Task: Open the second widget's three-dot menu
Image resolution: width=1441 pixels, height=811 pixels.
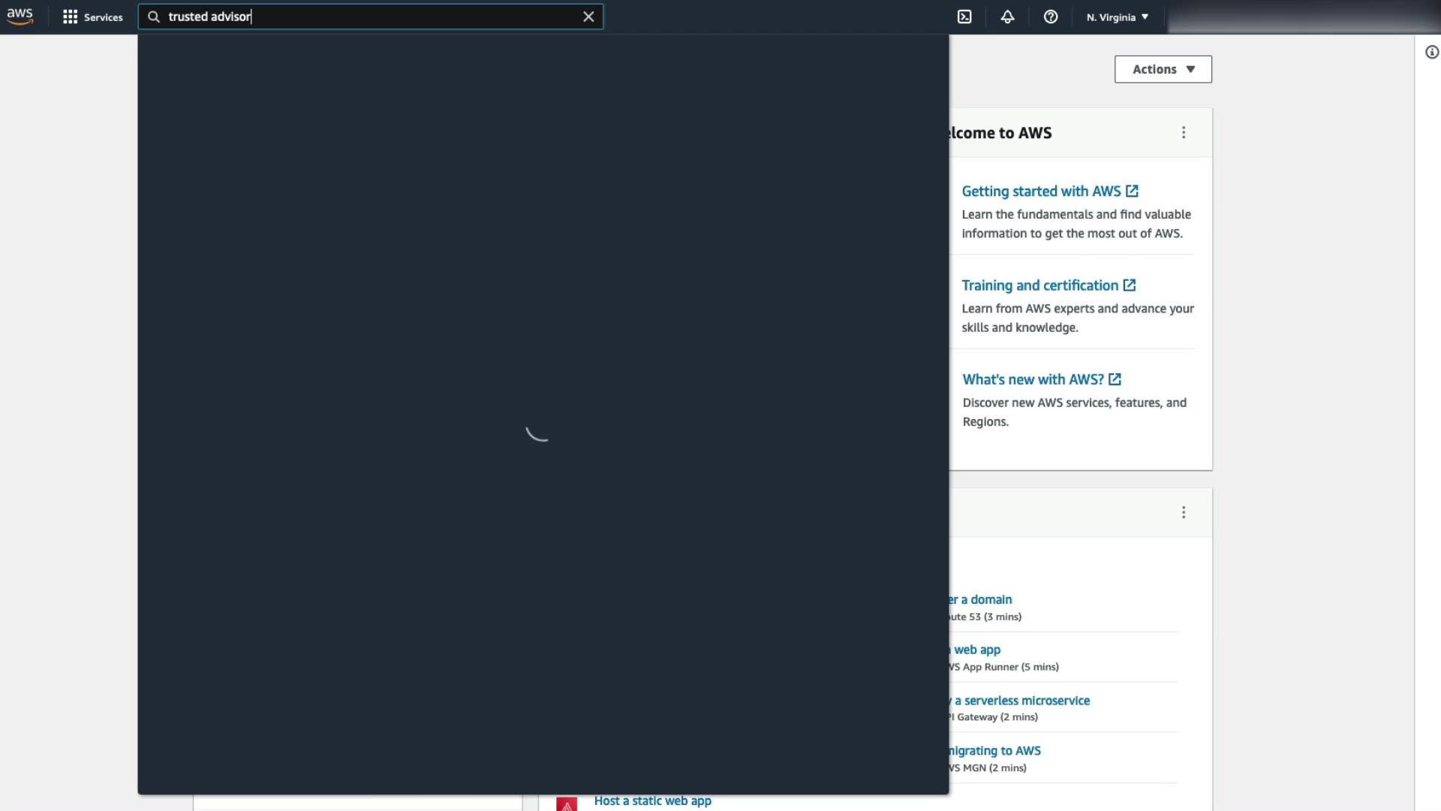Action: point(1184,512)
